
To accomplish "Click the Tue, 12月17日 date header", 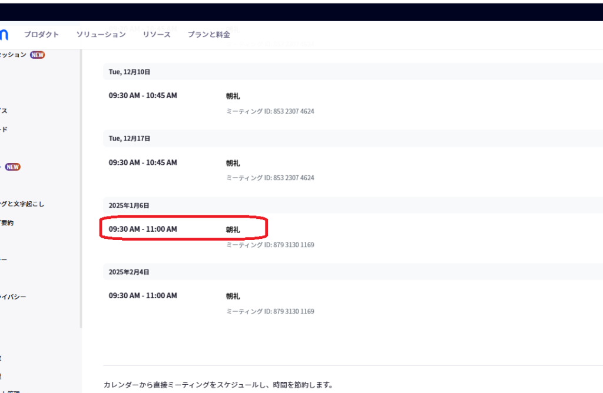I will (x=130, y=138).
